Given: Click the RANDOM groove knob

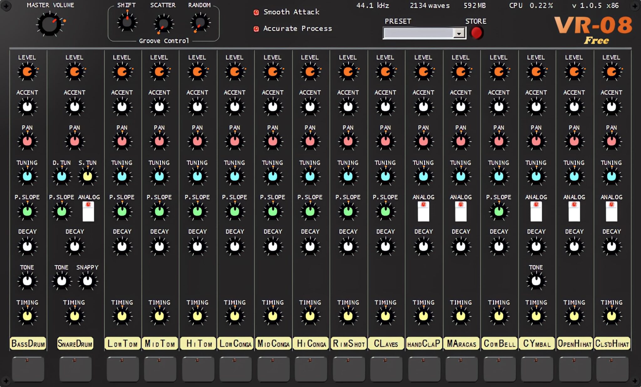Looking at the screenshot, I should 200,23.
